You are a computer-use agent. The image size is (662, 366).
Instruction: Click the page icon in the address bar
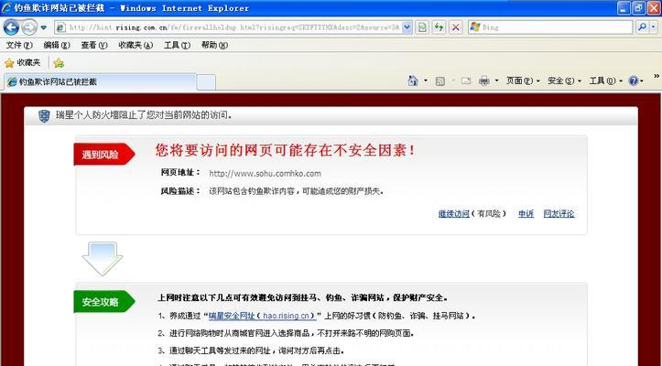coord(60,27)
